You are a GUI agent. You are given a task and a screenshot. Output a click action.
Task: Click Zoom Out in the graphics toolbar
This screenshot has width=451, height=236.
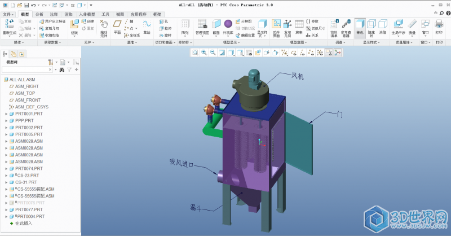coord(213,53)
